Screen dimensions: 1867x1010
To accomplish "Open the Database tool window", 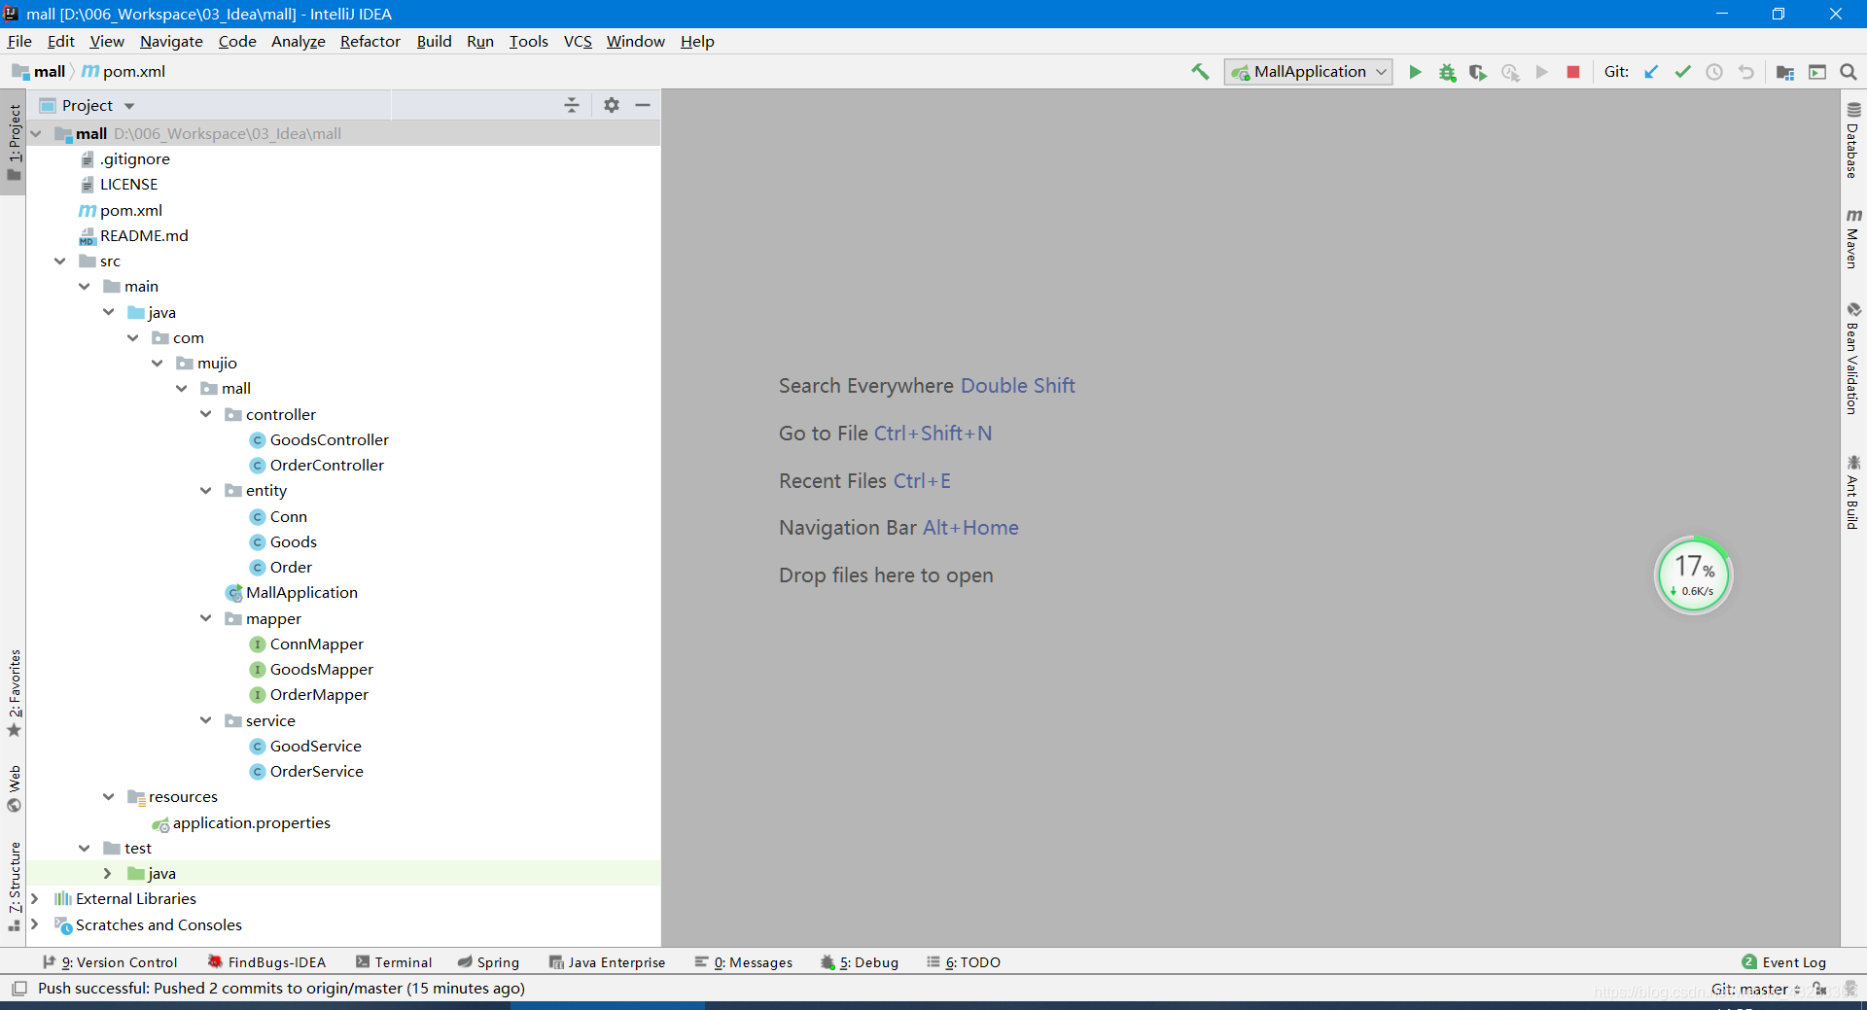I will tap(1853, 140).
